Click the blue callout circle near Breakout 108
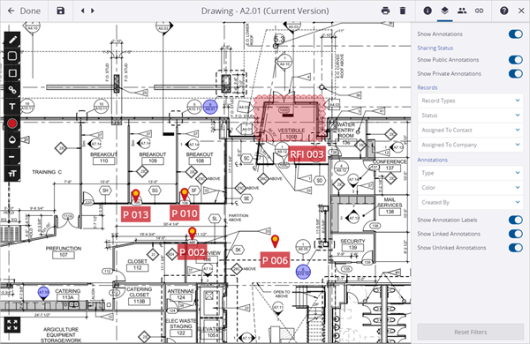 click(210, 107)
